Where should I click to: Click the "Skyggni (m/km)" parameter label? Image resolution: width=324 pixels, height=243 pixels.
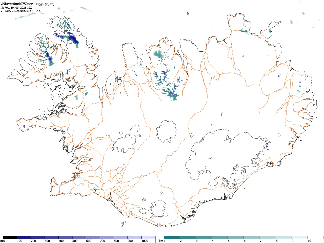point(44,4)
